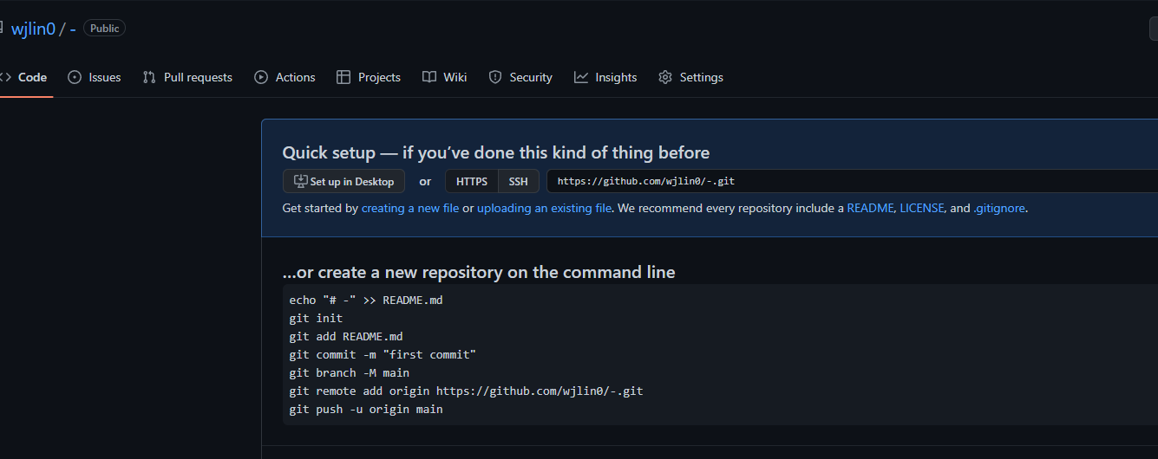This screenshot has width=1158, height=459.
Task: Click the Issues circle icon
Action: [x=75, y=77]
